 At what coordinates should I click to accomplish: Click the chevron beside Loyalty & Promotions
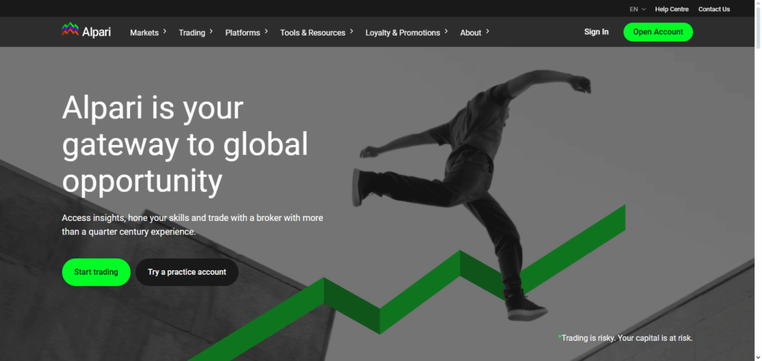pos(446,31)
